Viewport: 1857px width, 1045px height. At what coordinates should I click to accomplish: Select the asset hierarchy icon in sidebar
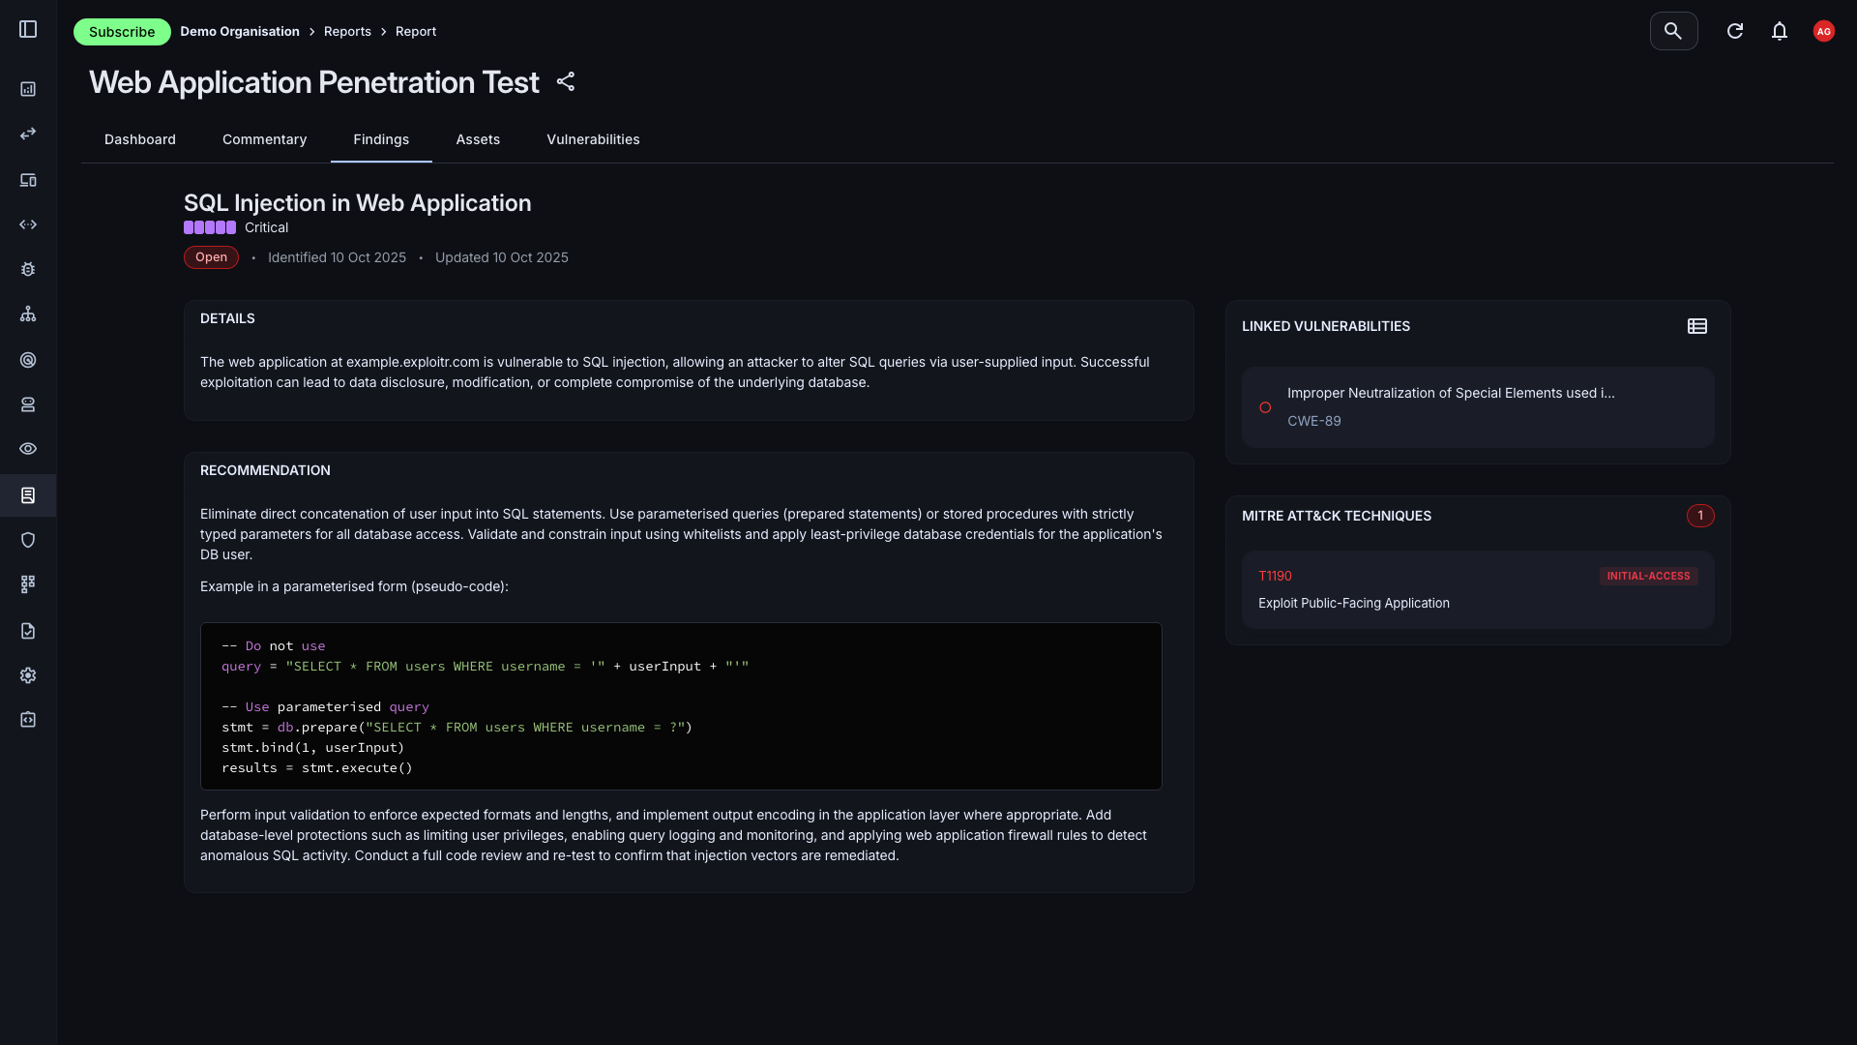pyautogui.click(x=28, y=313)
